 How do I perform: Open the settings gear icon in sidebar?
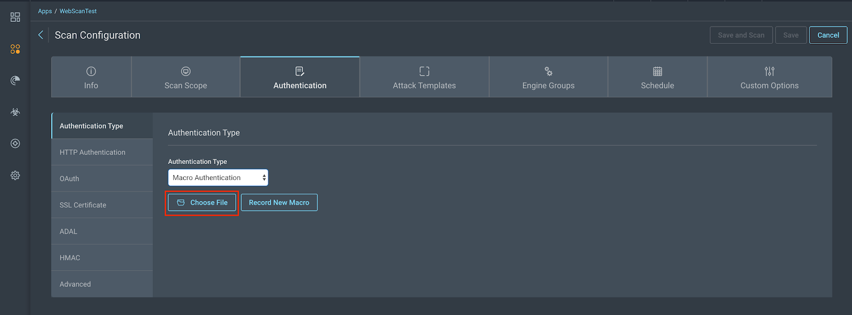click(15, 176)
